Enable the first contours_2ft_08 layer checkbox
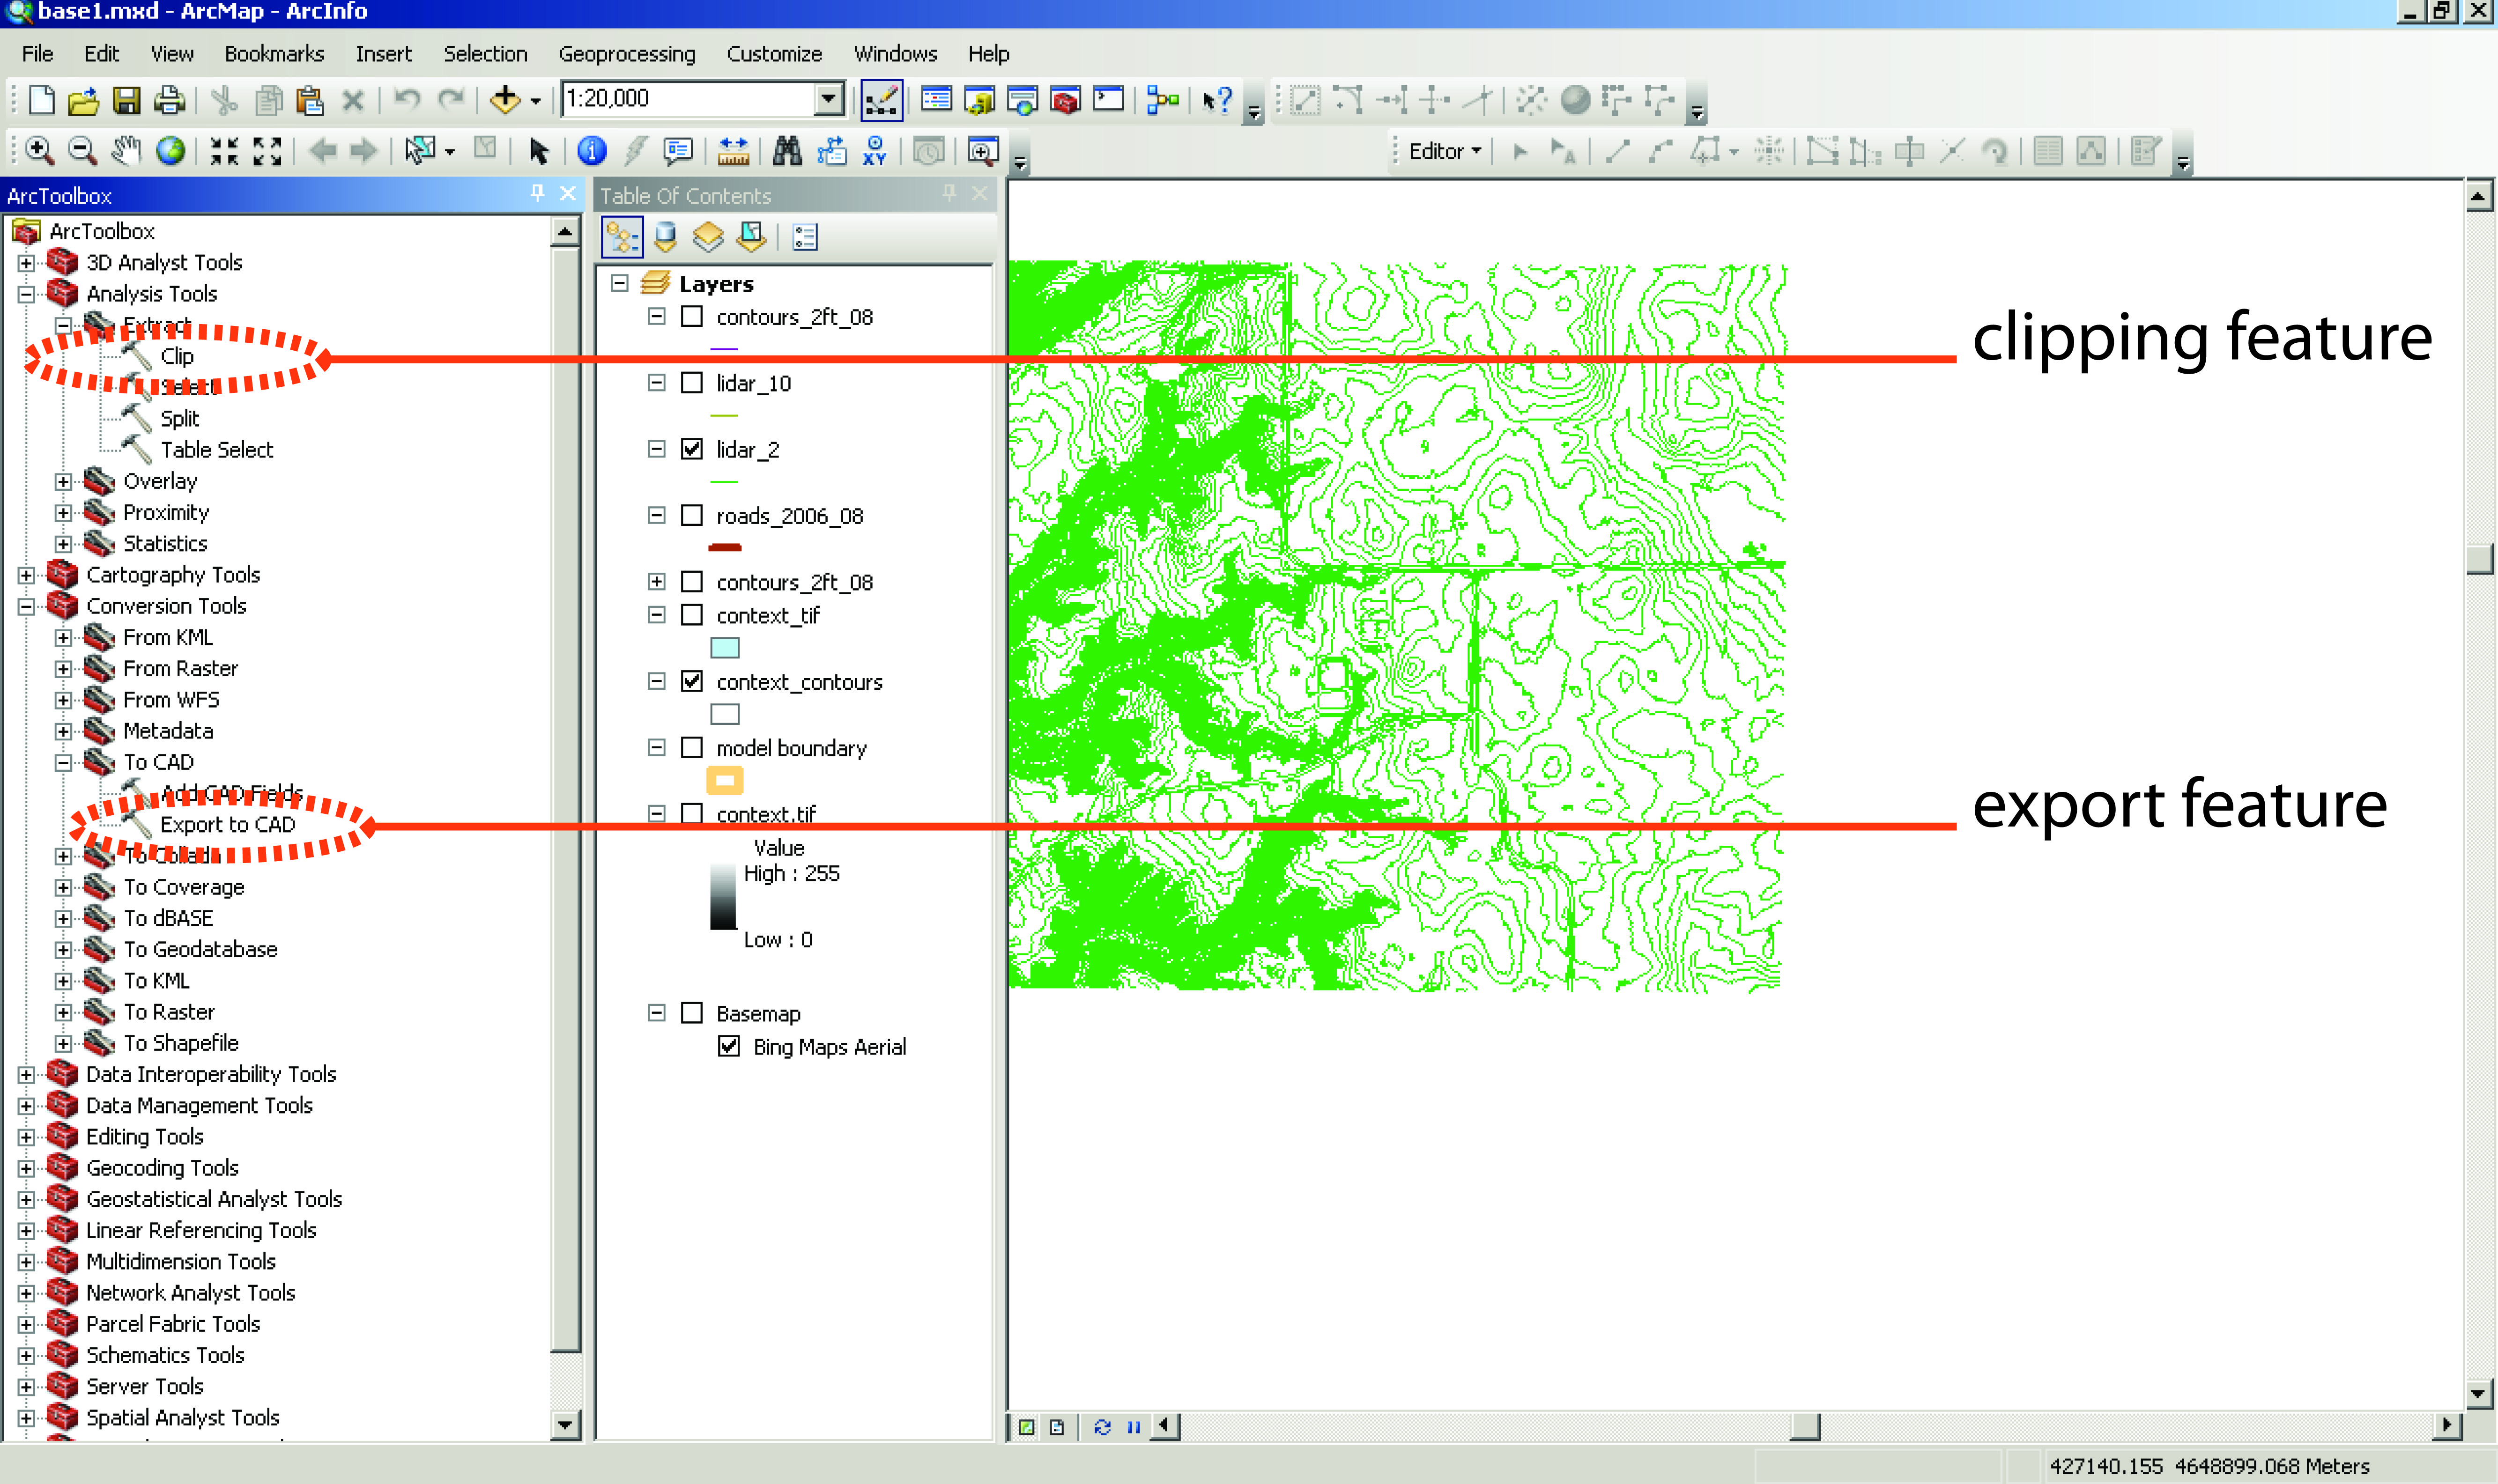2498x1484 pixels. pyautogui.click(x=692, y=317)
